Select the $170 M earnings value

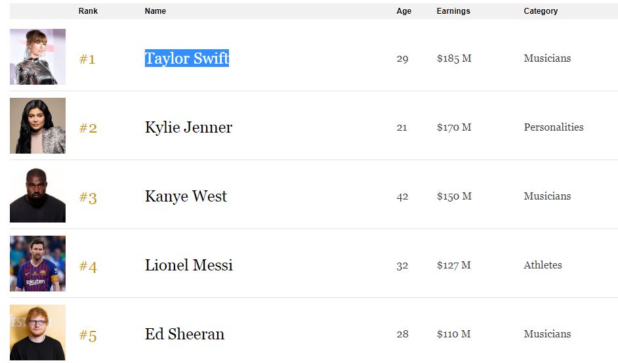[454, 127]
